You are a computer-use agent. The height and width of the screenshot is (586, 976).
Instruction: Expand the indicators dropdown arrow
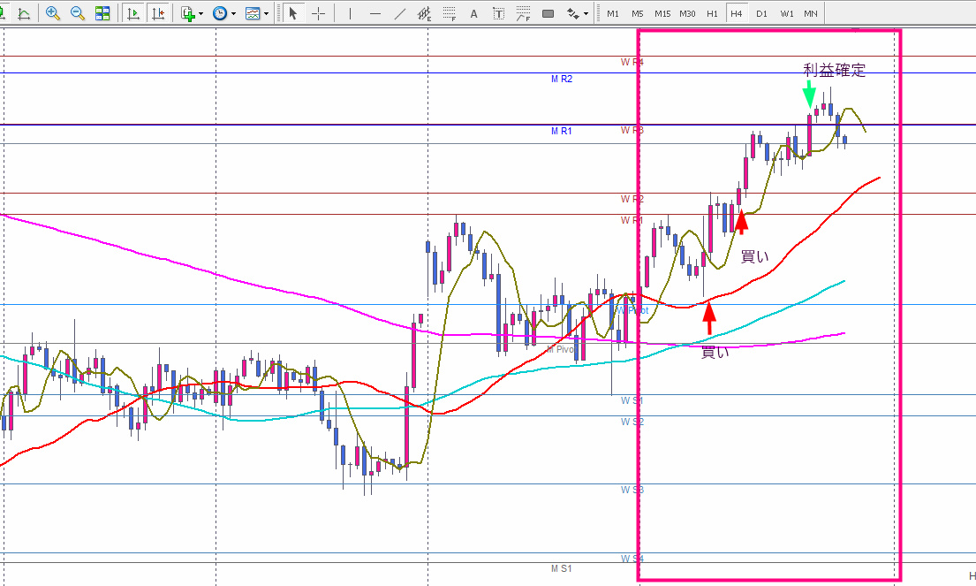coord(201,14)
